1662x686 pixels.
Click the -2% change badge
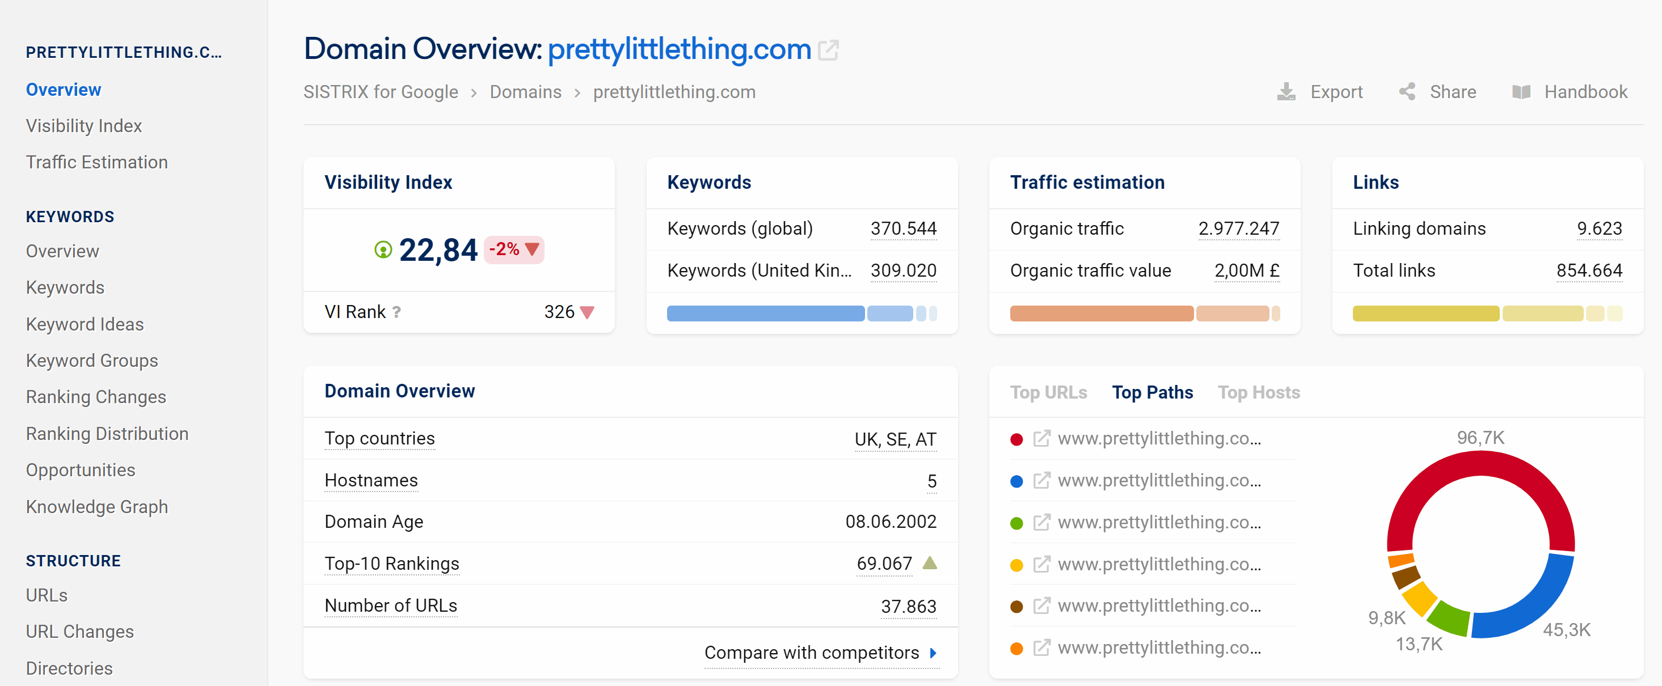point(513,249)
